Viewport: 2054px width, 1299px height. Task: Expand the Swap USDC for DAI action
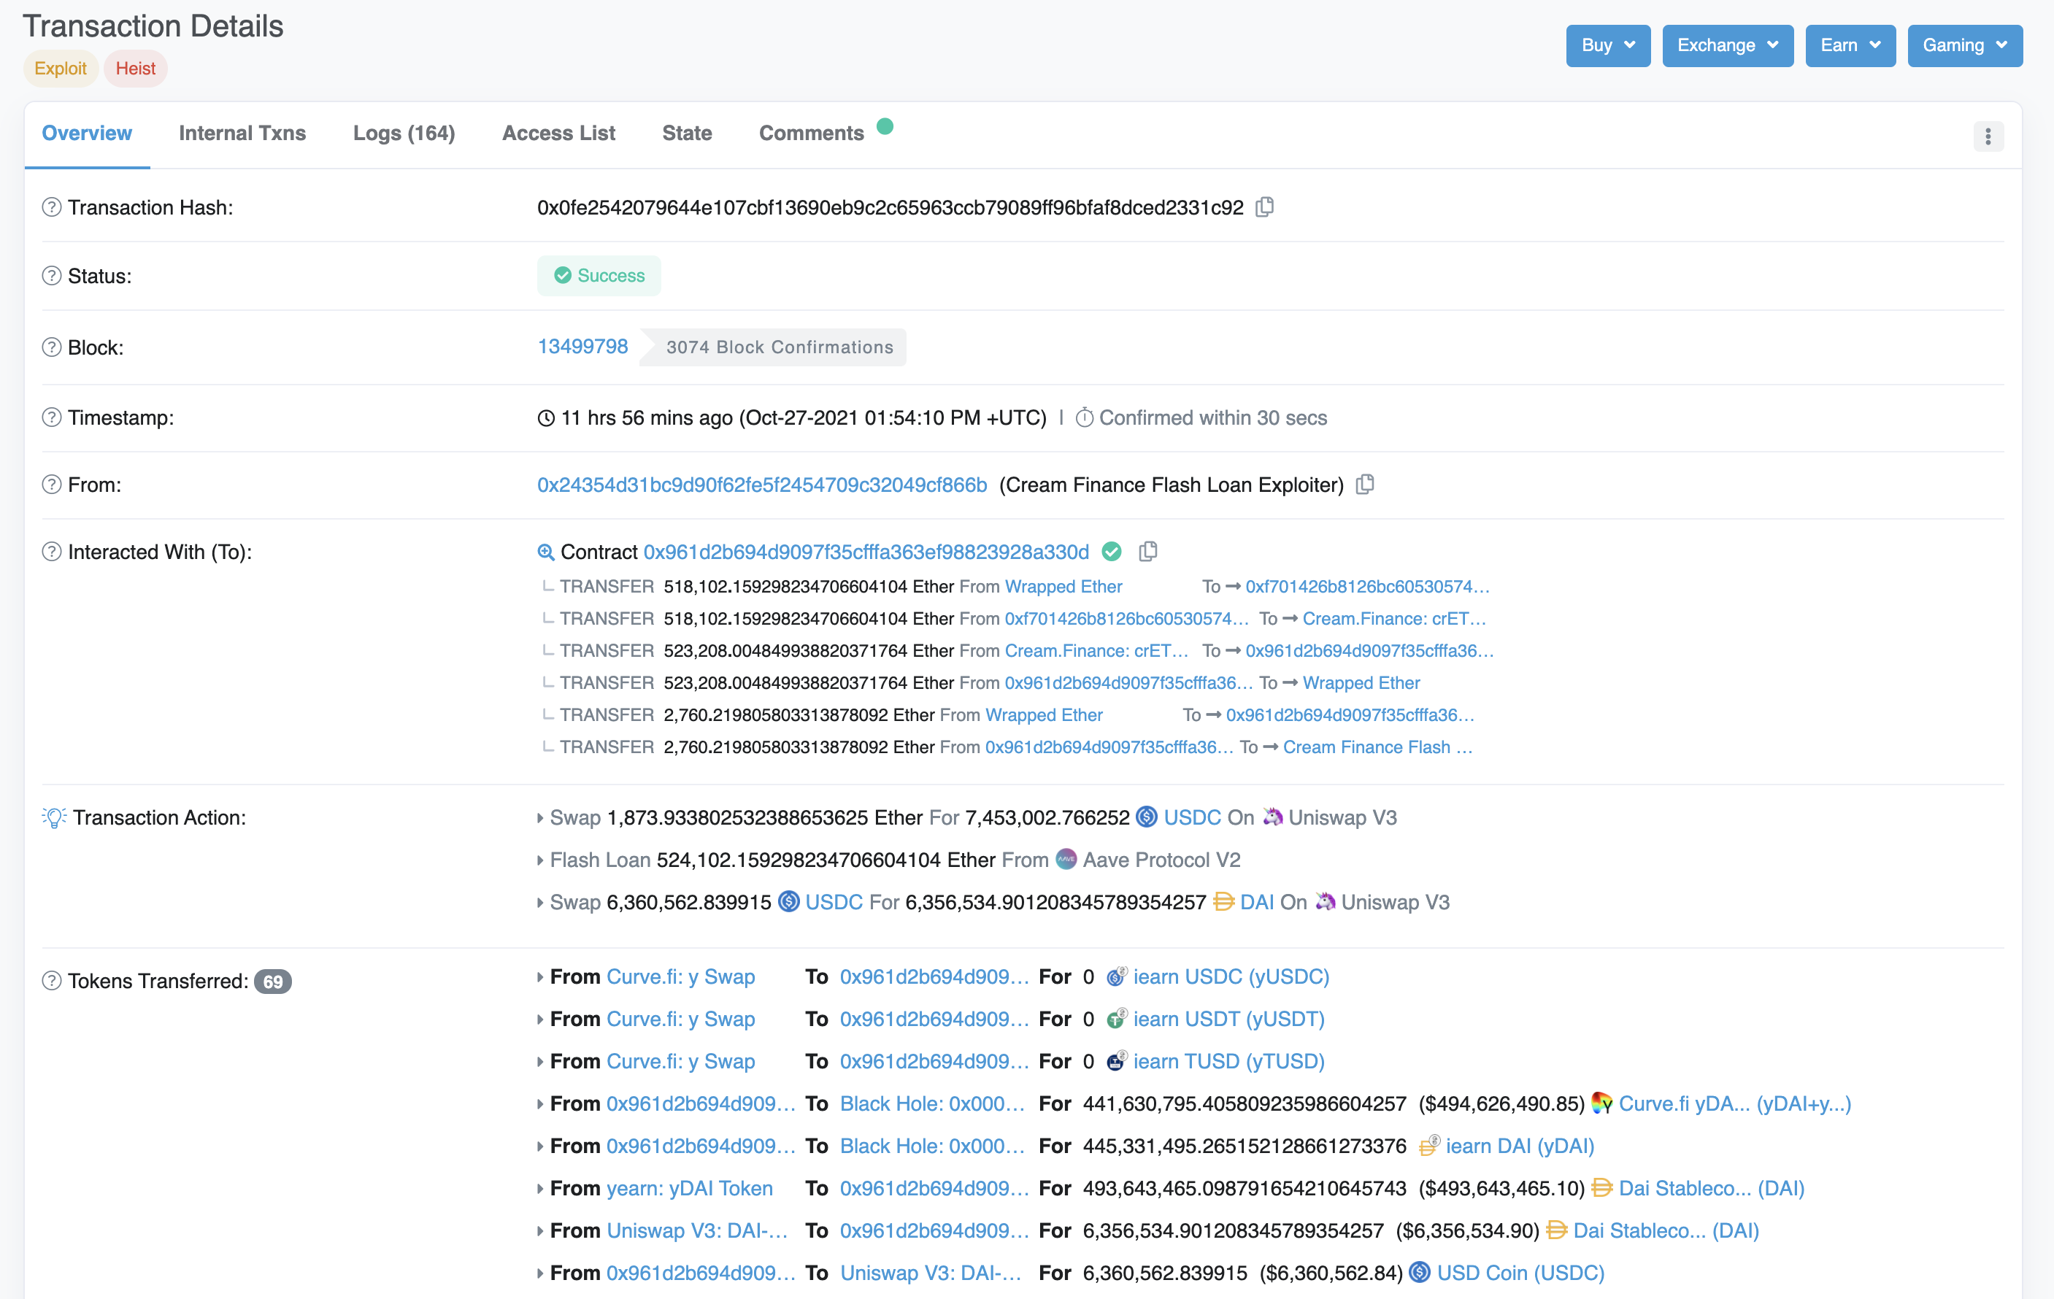click(x=540, y=903)
